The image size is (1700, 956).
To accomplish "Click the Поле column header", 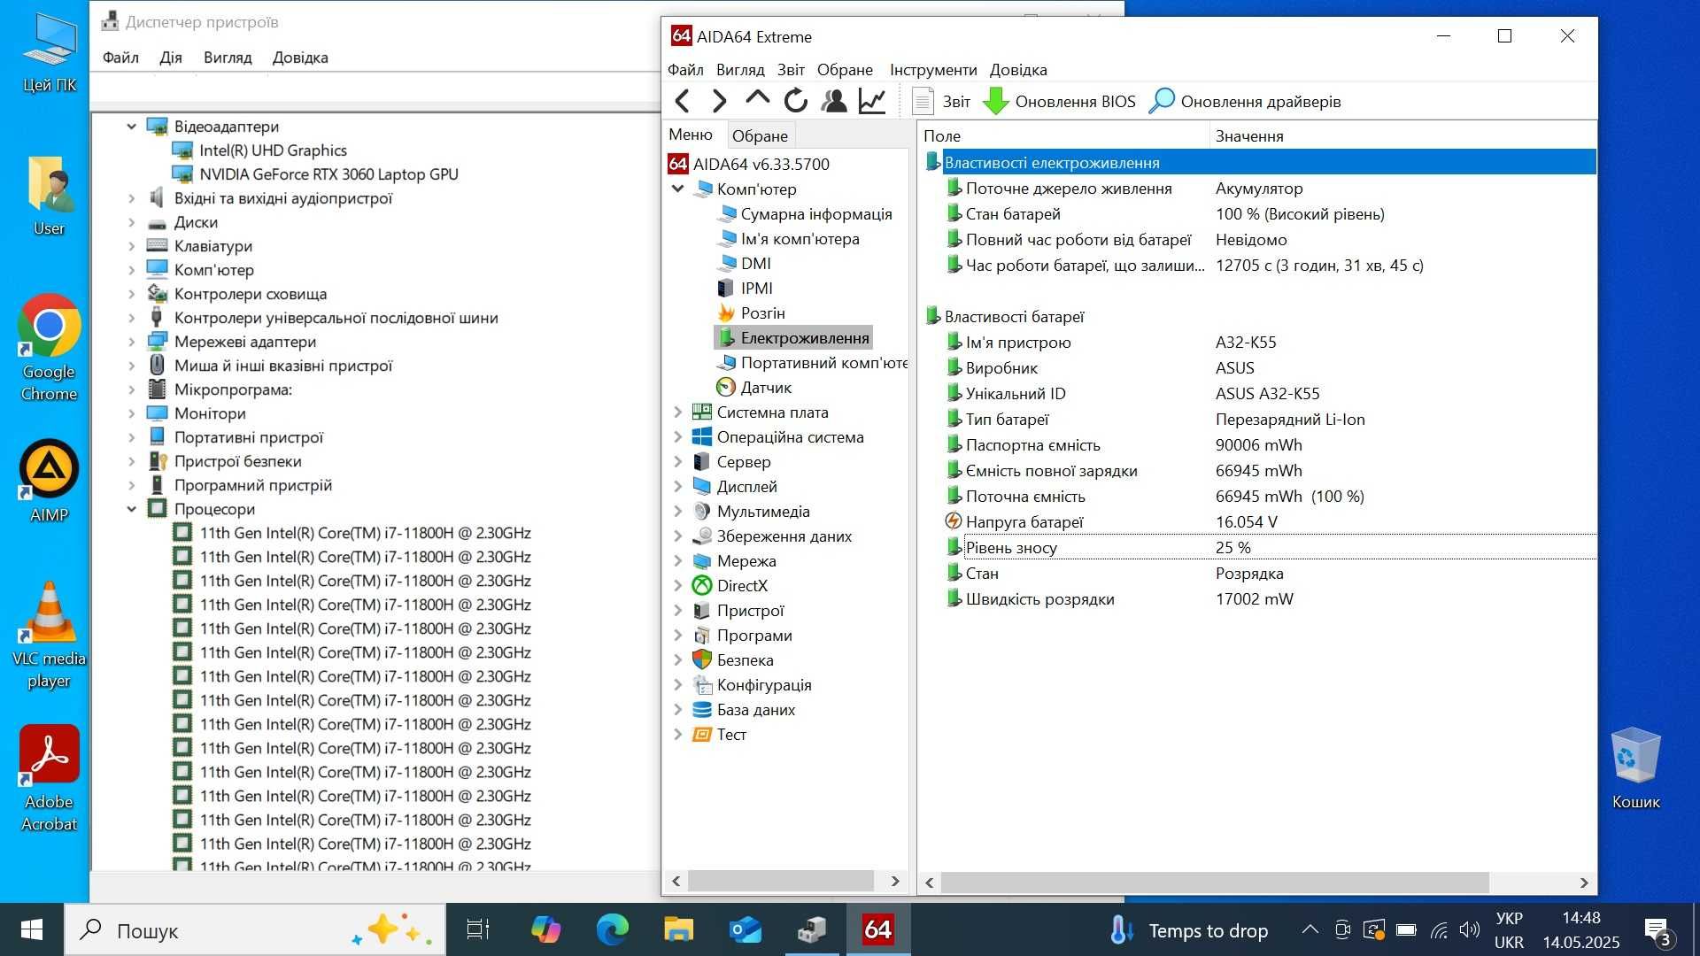I will point(1063,135).
